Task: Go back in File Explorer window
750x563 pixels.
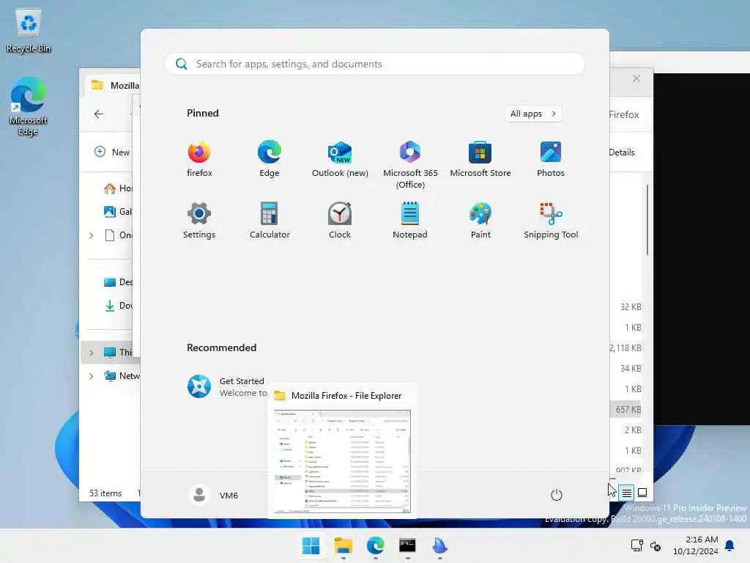Action: click(x=99, y=114)
